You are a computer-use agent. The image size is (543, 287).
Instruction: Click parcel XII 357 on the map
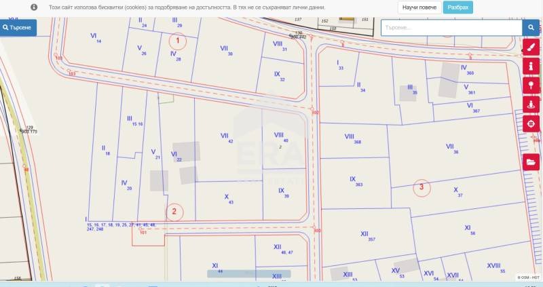[371, 235]
